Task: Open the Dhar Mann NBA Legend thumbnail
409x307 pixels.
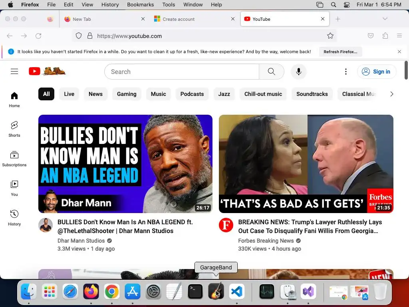Action: point(125,163)
